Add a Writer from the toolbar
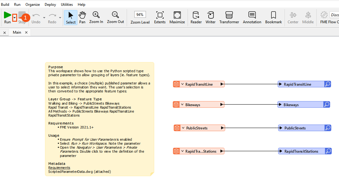The width and height of the screenshot is (339, 182). (x=210, y=17)
